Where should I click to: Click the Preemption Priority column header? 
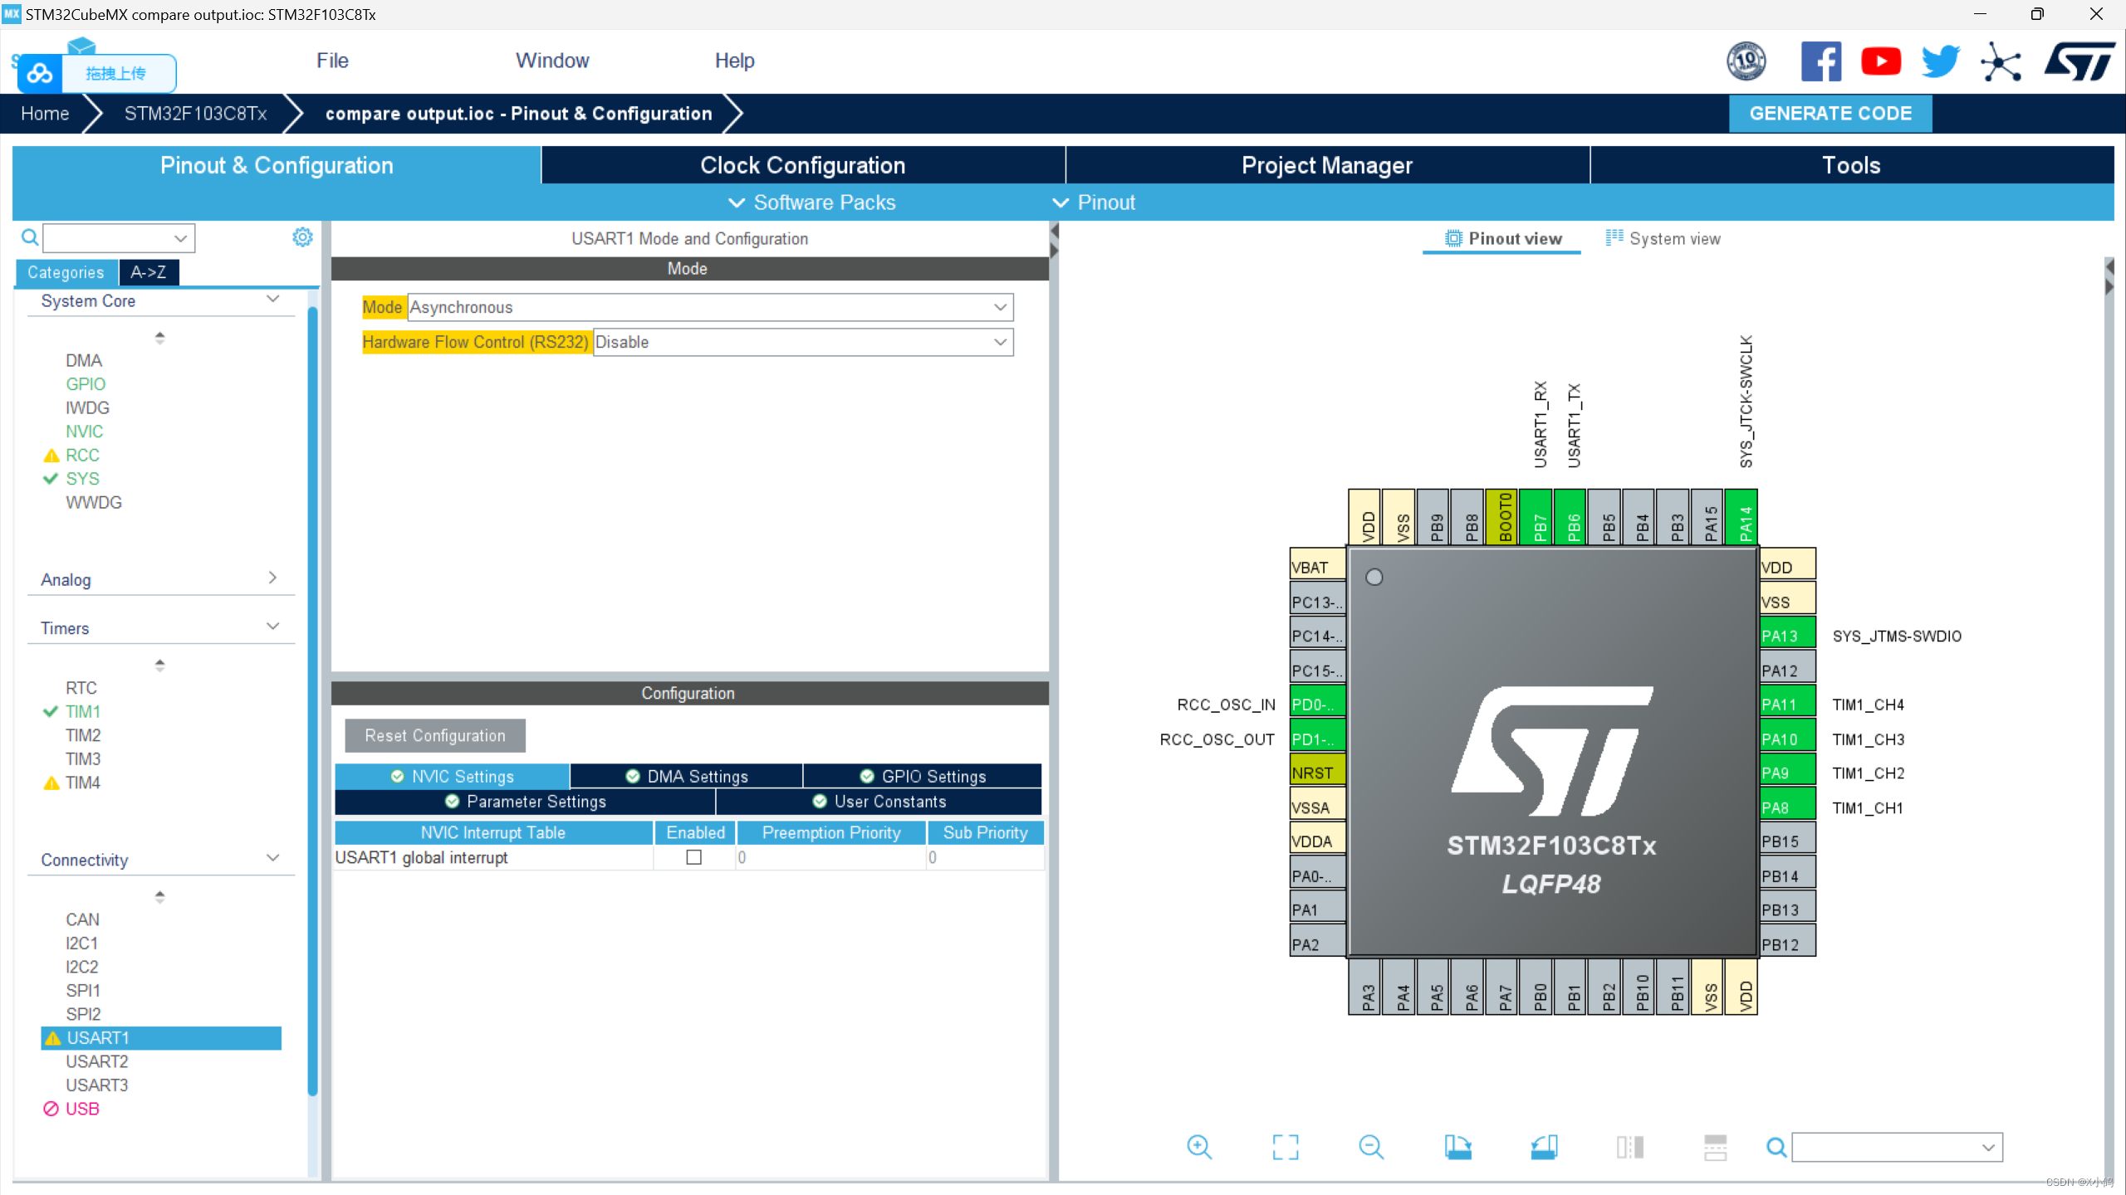[x=831, y=832]
